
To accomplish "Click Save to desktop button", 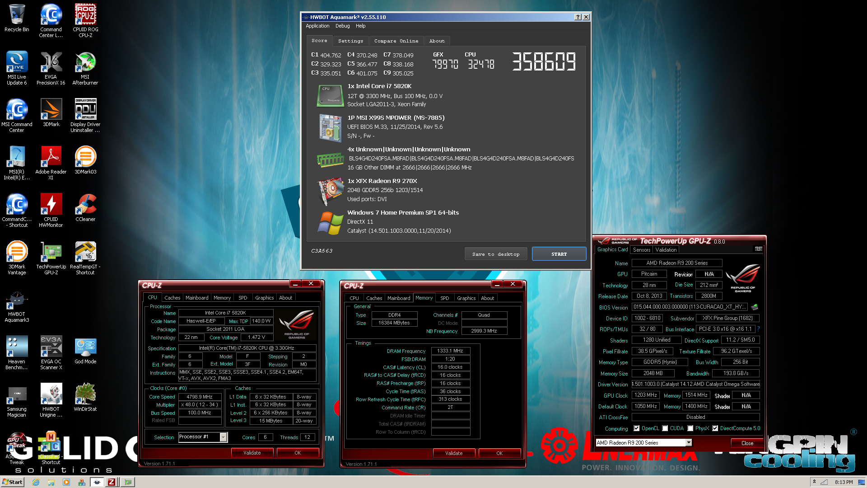I will click(x=496, y=254).
